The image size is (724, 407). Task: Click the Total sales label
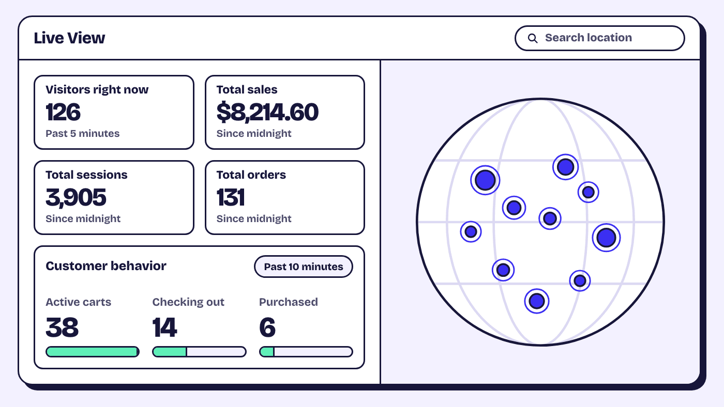(x=247, y=90)
